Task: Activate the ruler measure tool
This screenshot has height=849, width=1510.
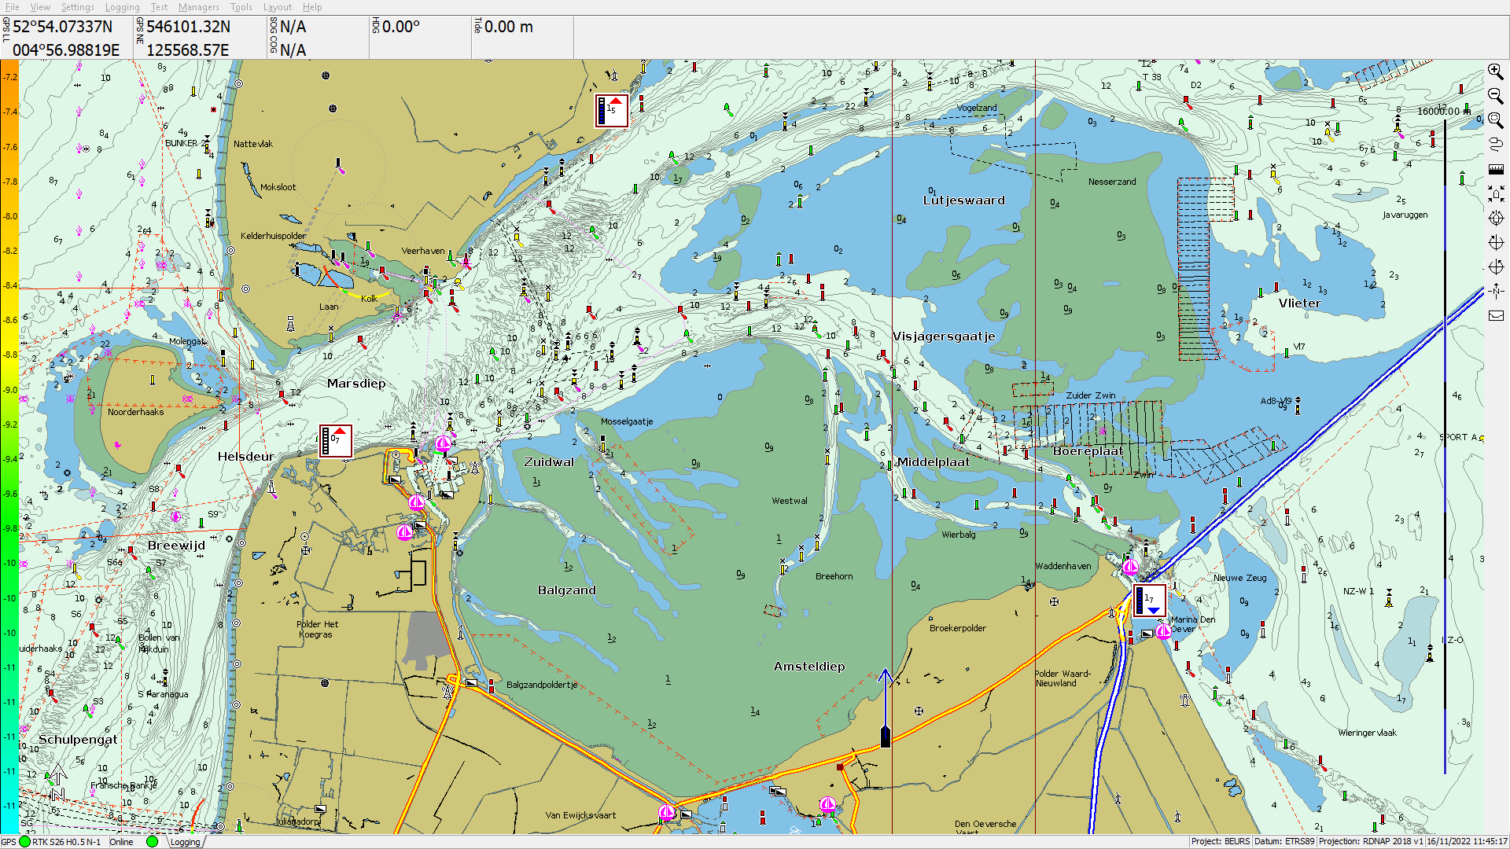Action: click(x=1495, y=169)
